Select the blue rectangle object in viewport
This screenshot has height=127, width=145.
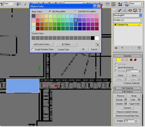coord(23,86)
